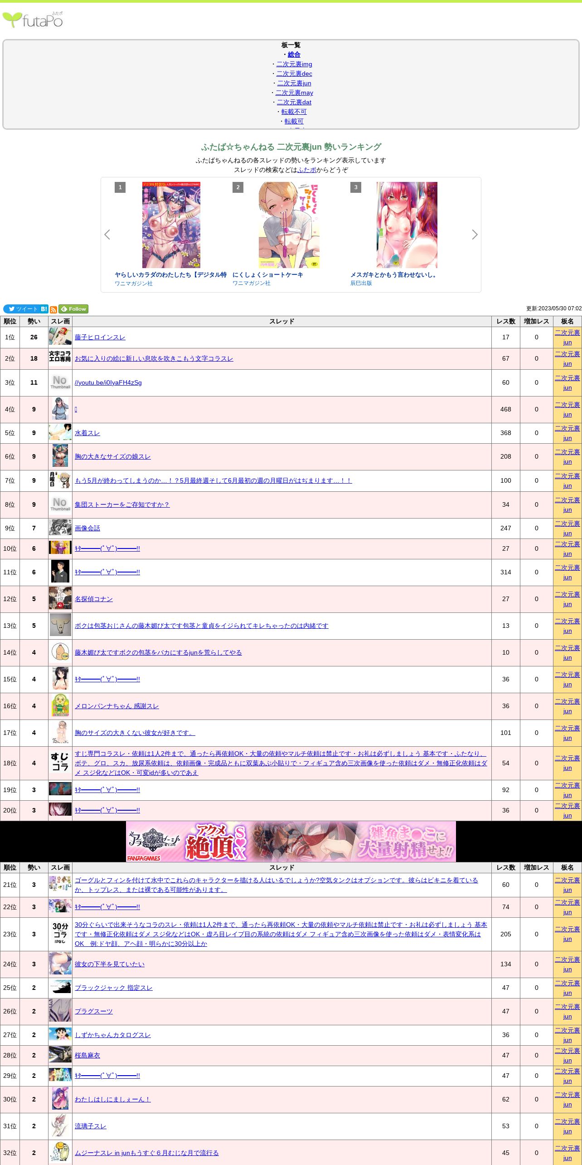Click the 名探偵コナン row thumbnail

coord(60,598)
